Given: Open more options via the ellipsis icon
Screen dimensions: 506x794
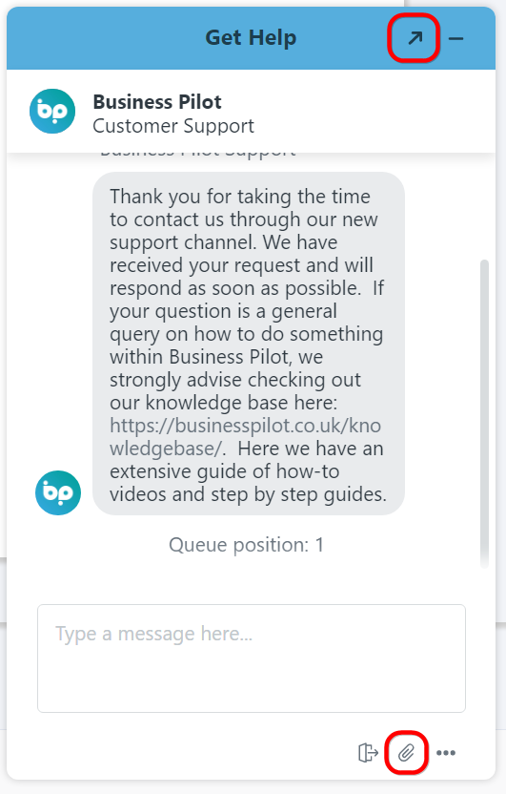Looking at the screenshot, I should point(446,753).
